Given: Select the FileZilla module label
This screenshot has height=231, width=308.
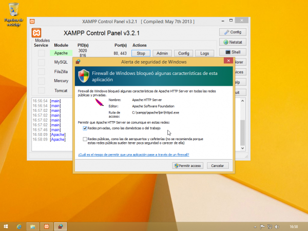Looking at the screenshot, I should [x=61, y=71].
